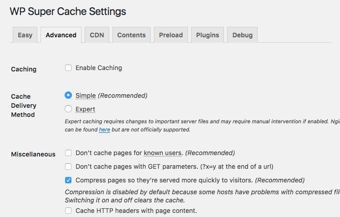
Task: Click the 'Expert' underlined label
Action: [85, 109]
